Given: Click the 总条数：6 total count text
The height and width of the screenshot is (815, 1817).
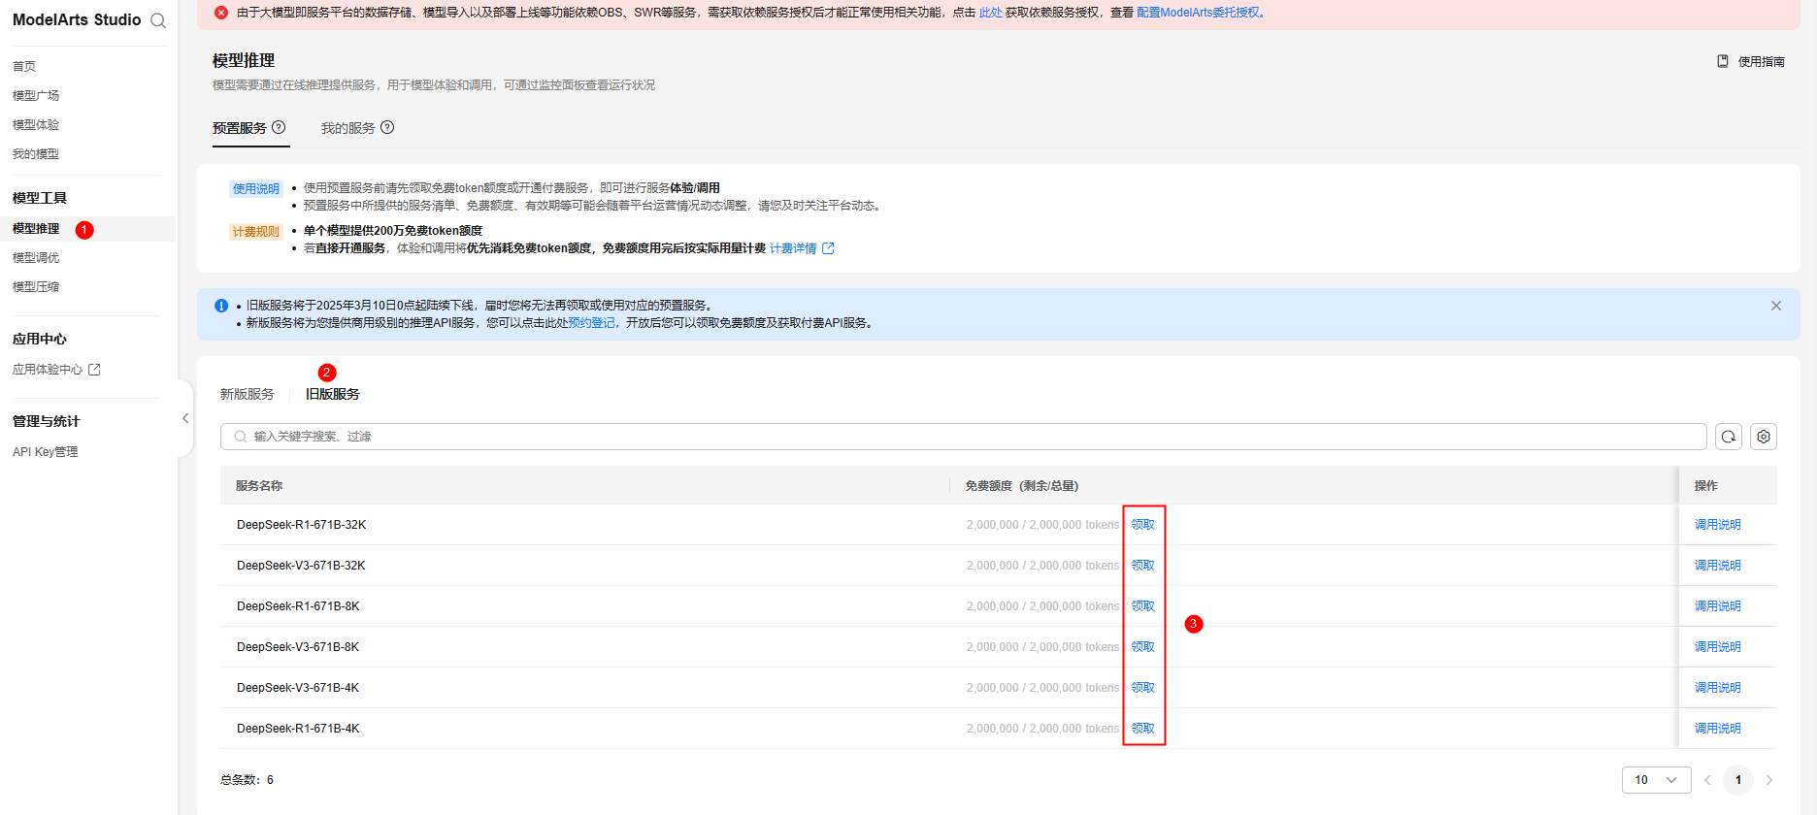Looking at the screenshot, I should pyautogui.click(x=248, y=780).
